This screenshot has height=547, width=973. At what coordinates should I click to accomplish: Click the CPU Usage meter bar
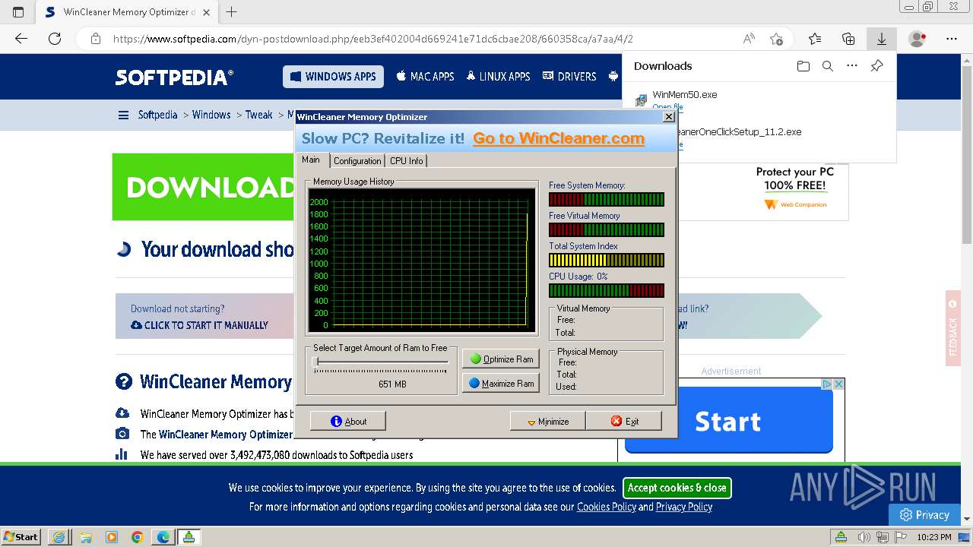click(x=607, y=290)
